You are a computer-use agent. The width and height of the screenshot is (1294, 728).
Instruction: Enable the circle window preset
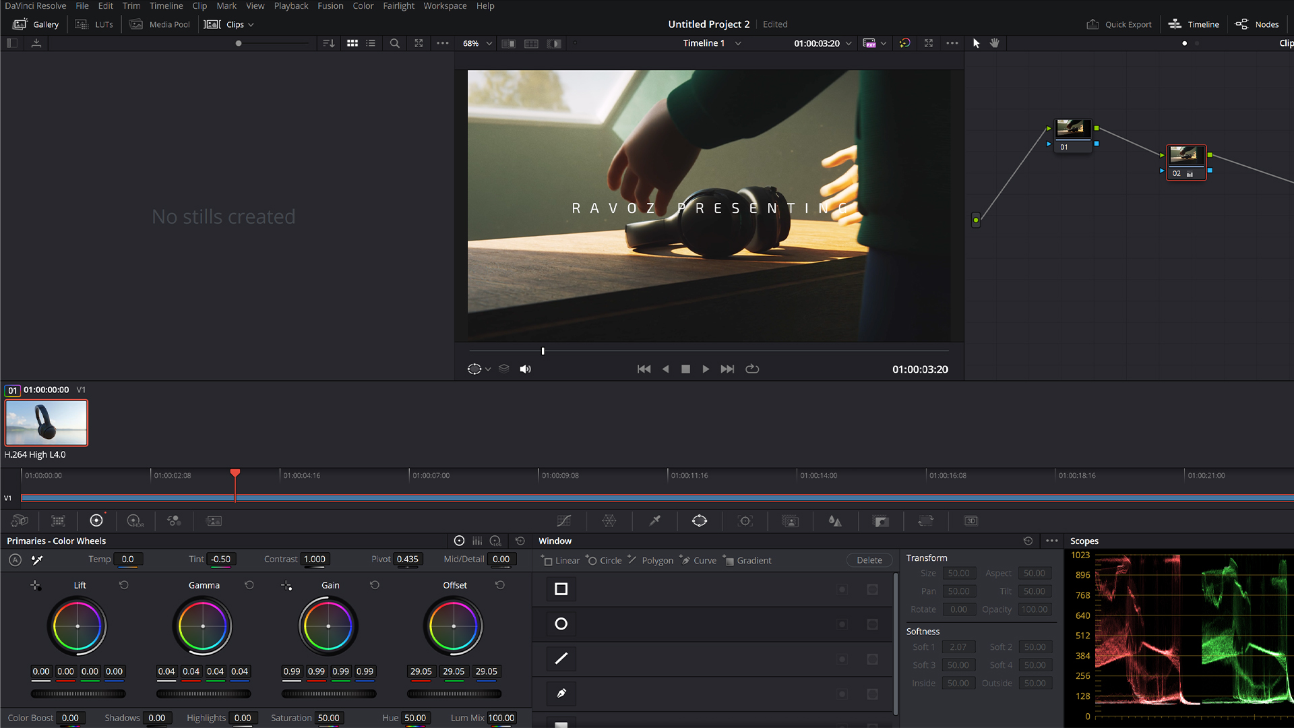tap(561, 624)
